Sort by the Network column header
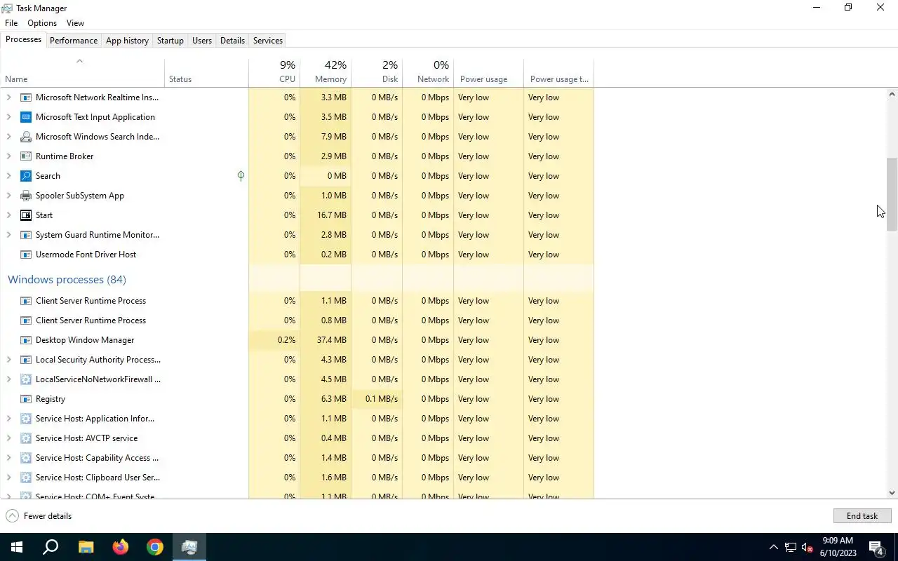Viewport: 898px width, 561px height. pos(428,72)
